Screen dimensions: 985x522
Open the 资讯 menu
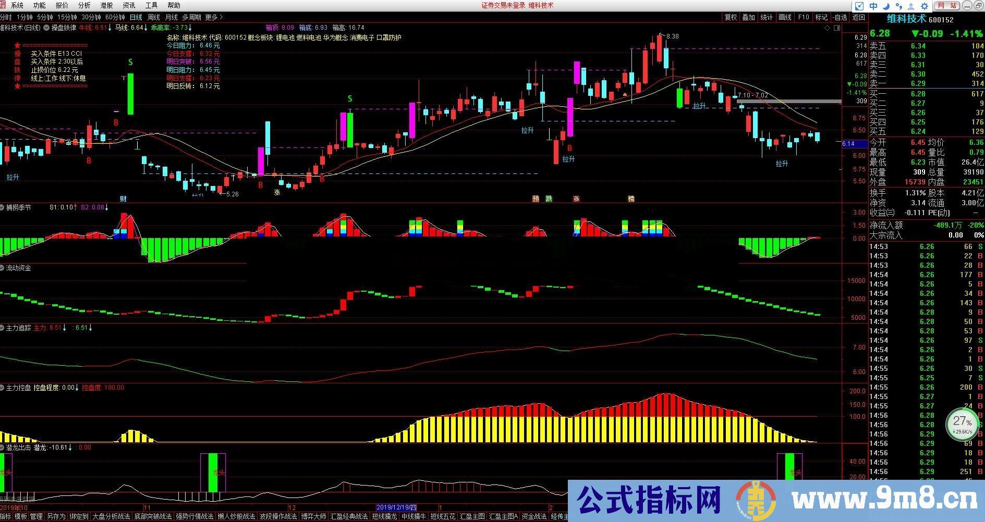(129, 5)
